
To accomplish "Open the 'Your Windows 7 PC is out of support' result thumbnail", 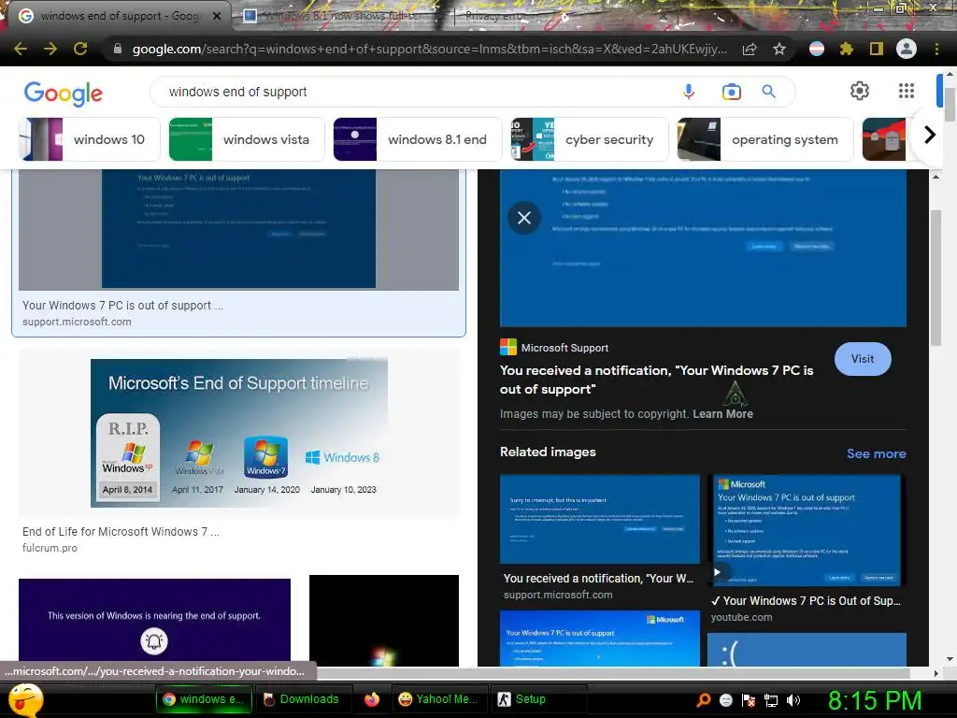I will (238, 229).
